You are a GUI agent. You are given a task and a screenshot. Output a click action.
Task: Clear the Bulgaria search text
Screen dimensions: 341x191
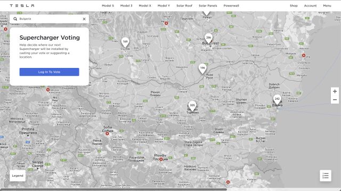click(84, 19)
